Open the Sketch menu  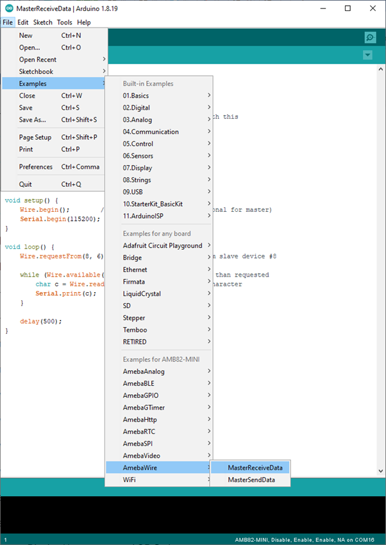click(x=43, y=22)
